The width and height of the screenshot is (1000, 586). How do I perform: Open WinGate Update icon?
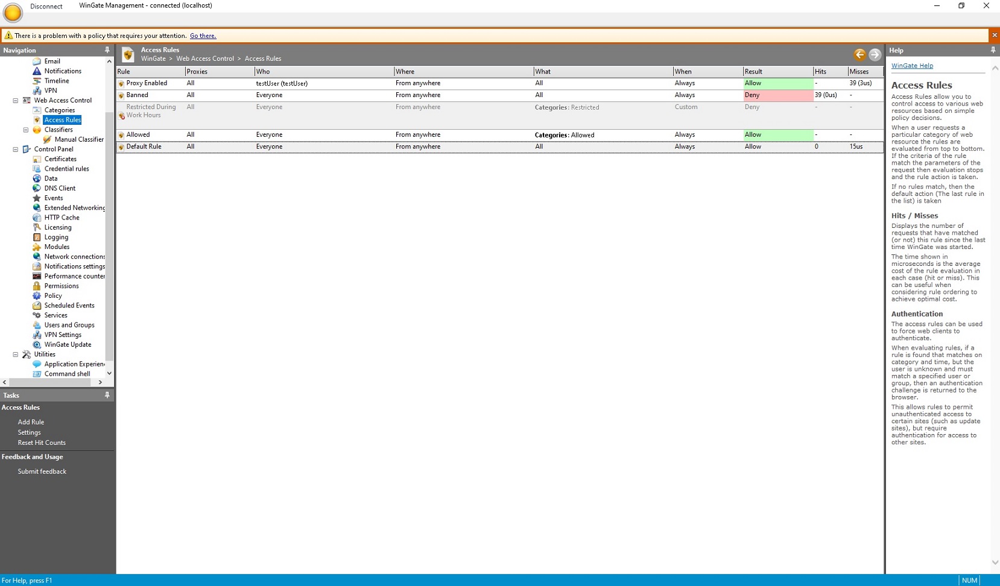click(37, 344)
